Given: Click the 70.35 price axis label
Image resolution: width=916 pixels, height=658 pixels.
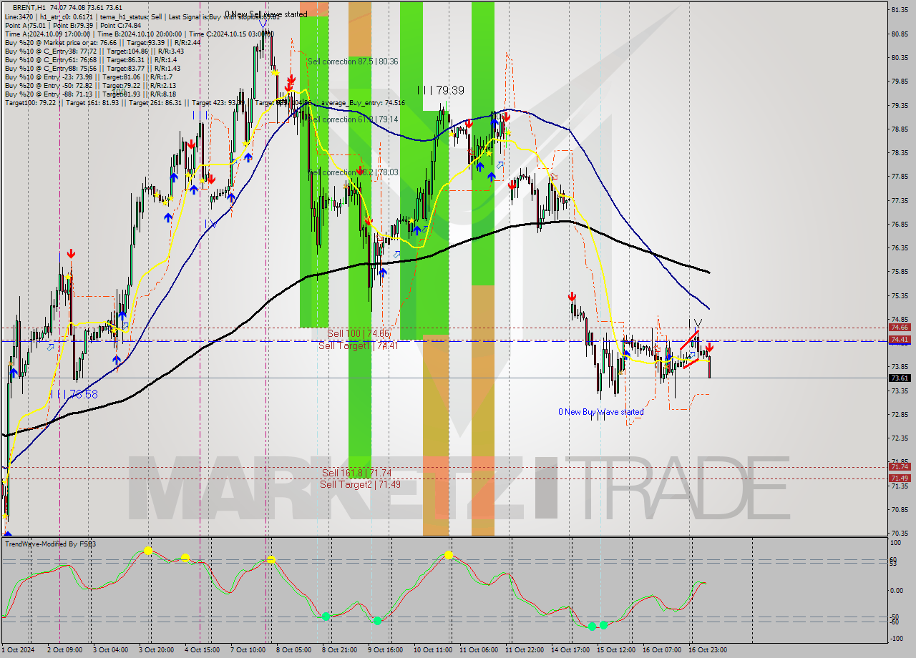Looking at the screenshot, I should 900,533.
